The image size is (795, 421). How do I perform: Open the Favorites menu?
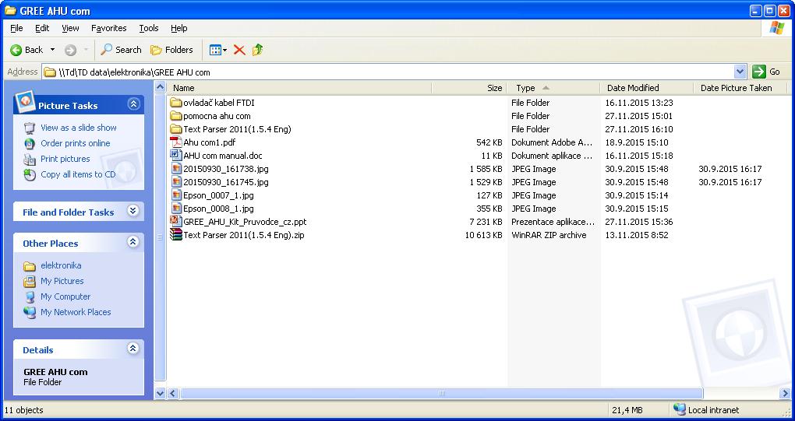(109, 28)
